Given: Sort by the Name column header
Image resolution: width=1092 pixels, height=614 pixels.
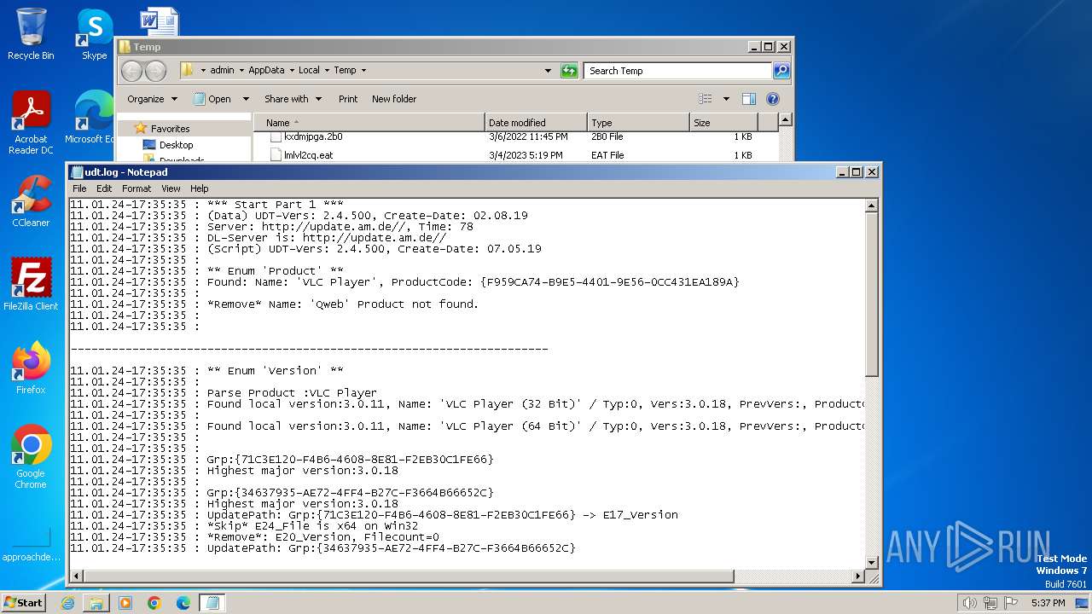Looking at the screenshot, I should [x=369, y=123].
